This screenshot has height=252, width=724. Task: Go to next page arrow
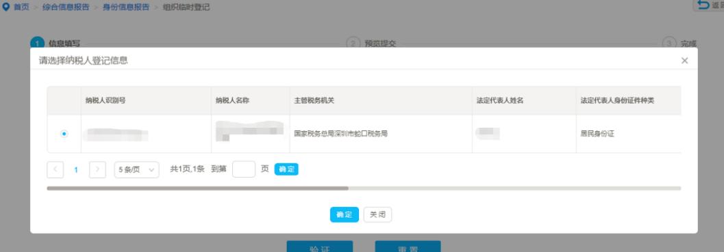point(97,169)
